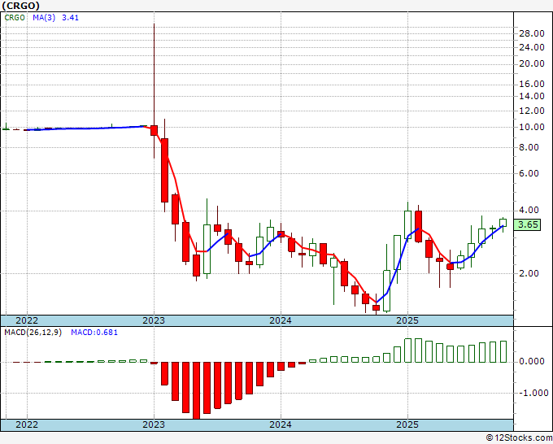This screenshot has height=444, width=553.
Task: Click the 8.00 price axis label
Action: [x=529, y=147]
